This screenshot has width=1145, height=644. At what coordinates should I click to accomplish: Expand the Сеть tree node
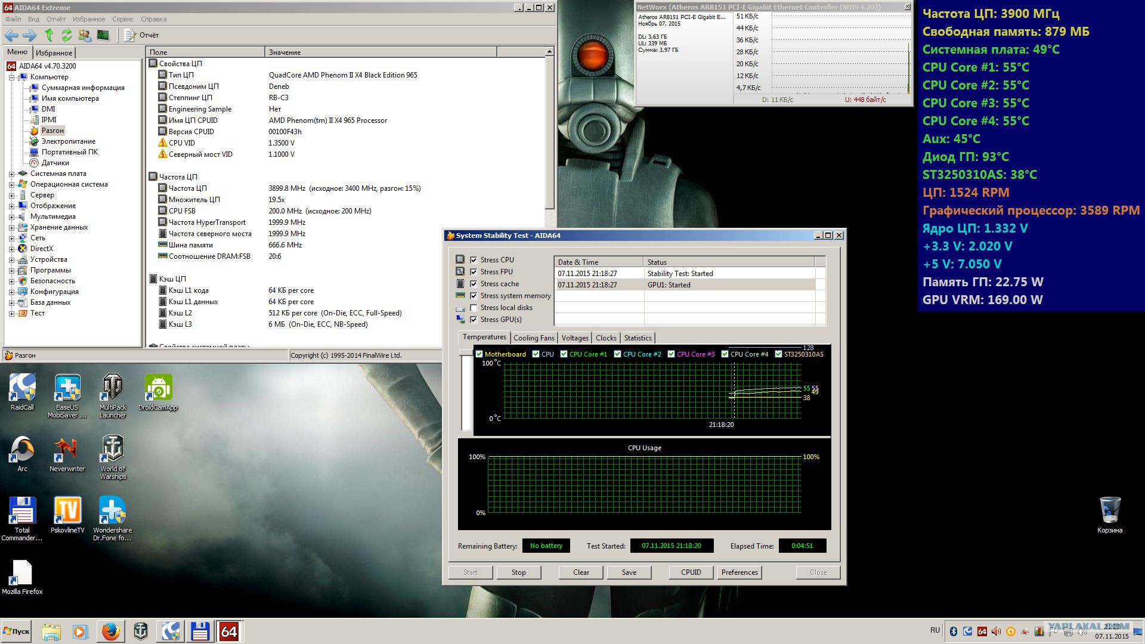click(11, 238)
